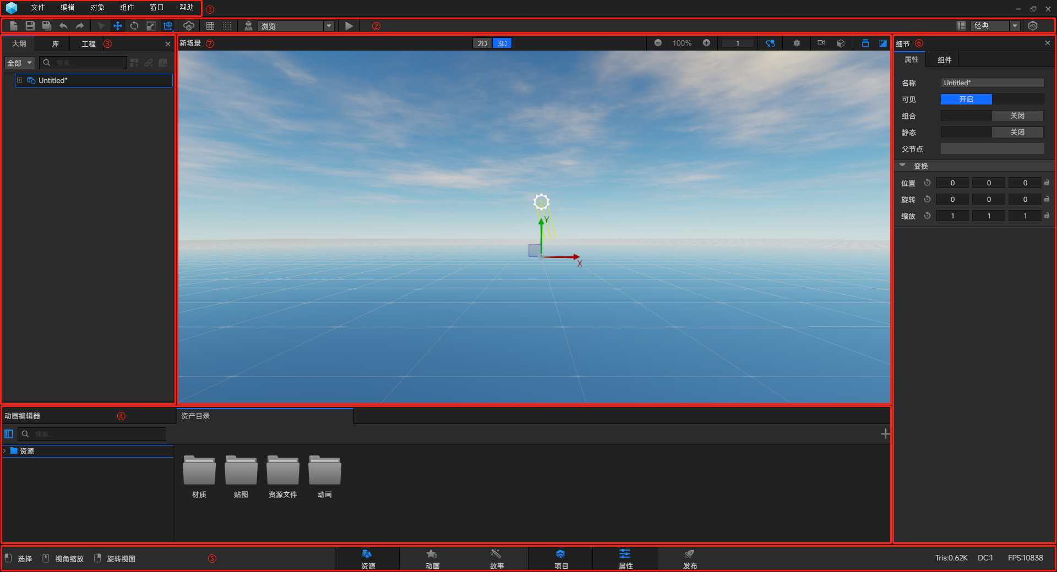Click the Save disk icon

click(30, 26)
